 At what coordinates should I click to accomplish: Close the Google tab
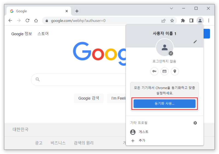67,11
